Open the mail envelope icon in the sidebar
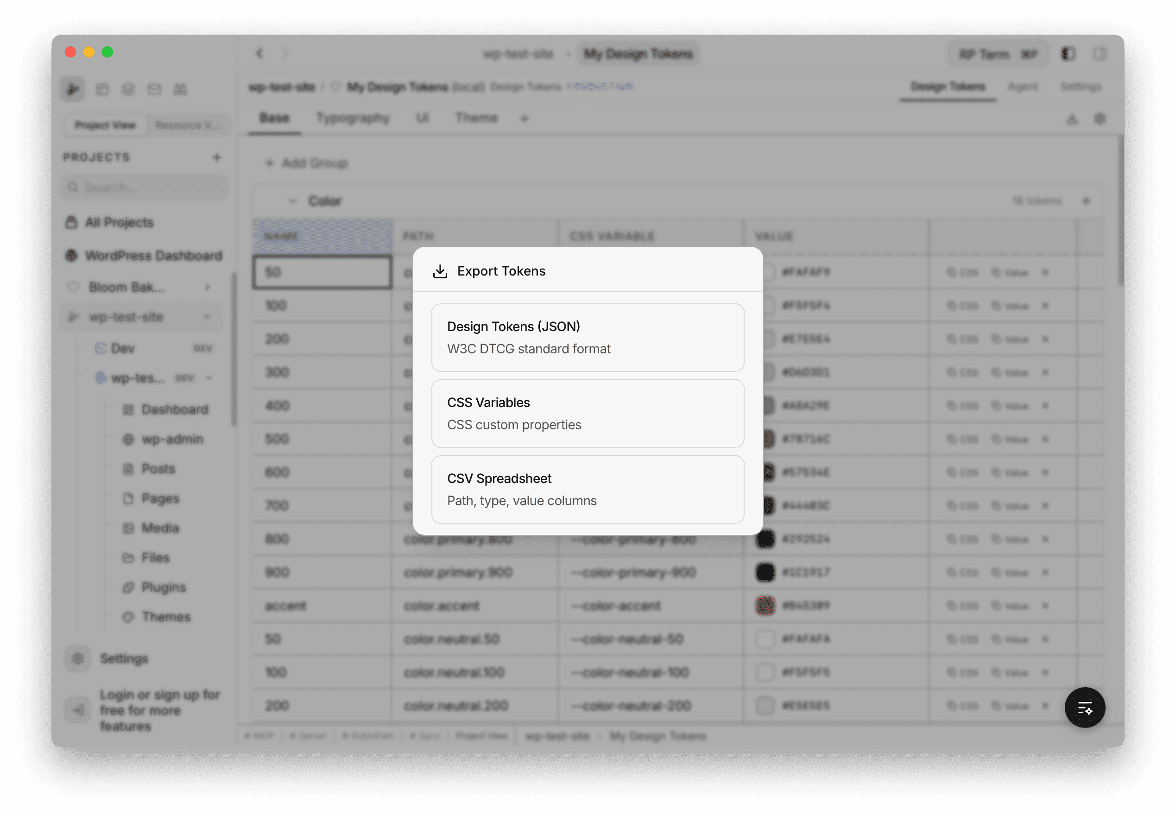The image size is (1176, 815). point(154,89)
